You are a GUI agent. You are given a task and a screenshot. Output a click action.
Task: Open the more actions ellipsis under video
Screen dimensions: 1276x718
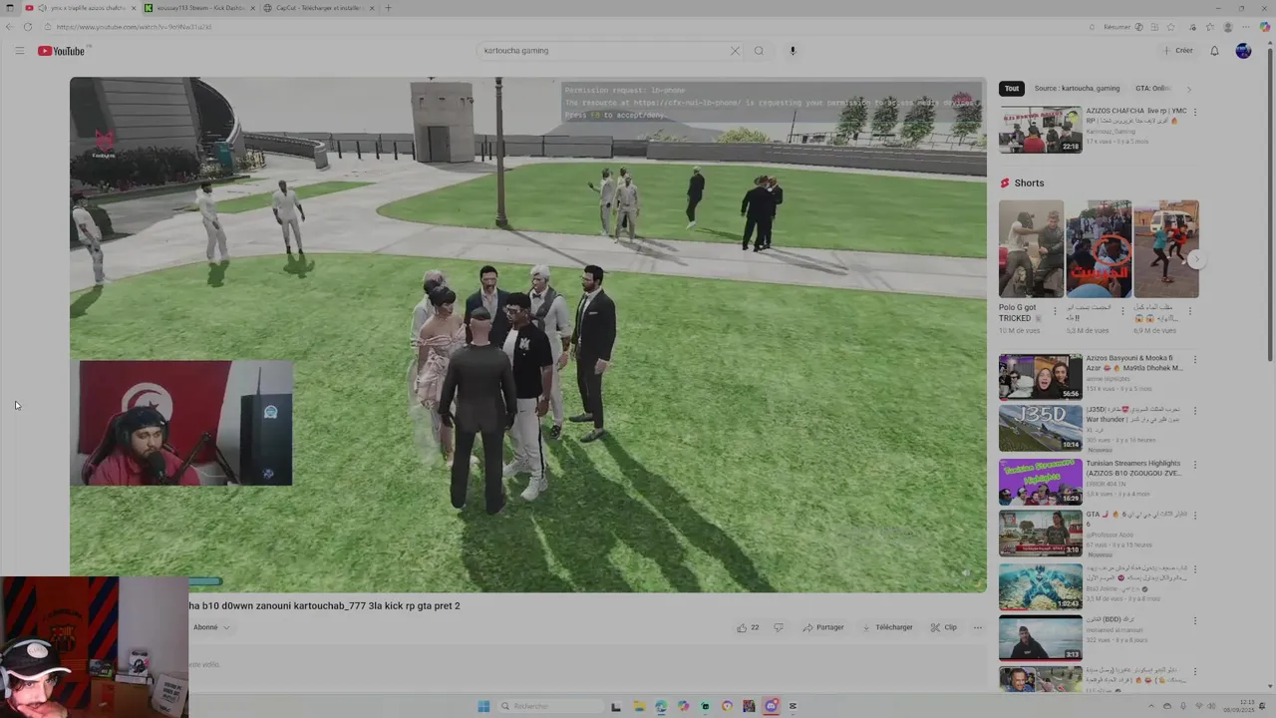pyautogui.click(x=977, y=627)
